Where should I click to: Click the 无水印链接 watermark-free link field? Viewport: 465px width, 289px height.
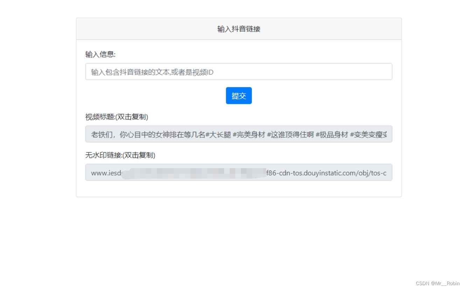[x=238, y=172]
